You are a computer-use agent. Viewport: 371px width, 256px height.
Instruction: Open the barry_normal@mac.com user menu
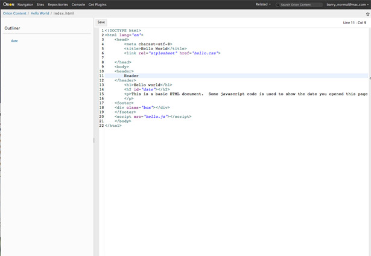coord(347,4)
